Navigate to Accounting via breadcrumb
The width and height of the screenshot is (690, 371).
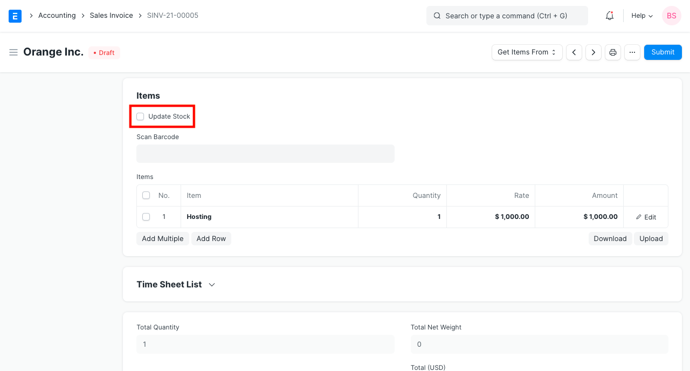(x=57, y=15)
